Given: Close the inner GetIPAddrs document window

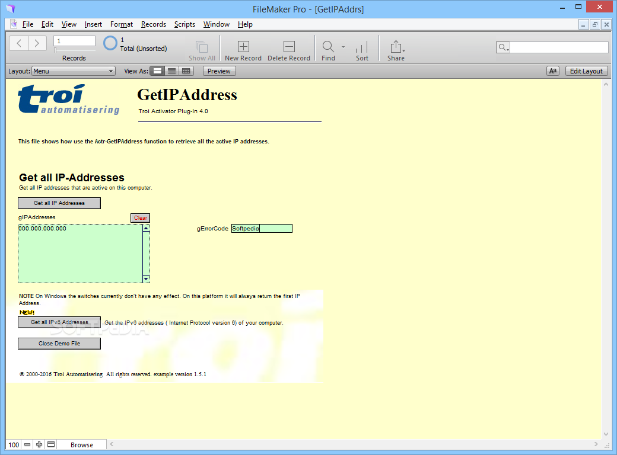Looking at the screenshot, I should pos(606,24).
